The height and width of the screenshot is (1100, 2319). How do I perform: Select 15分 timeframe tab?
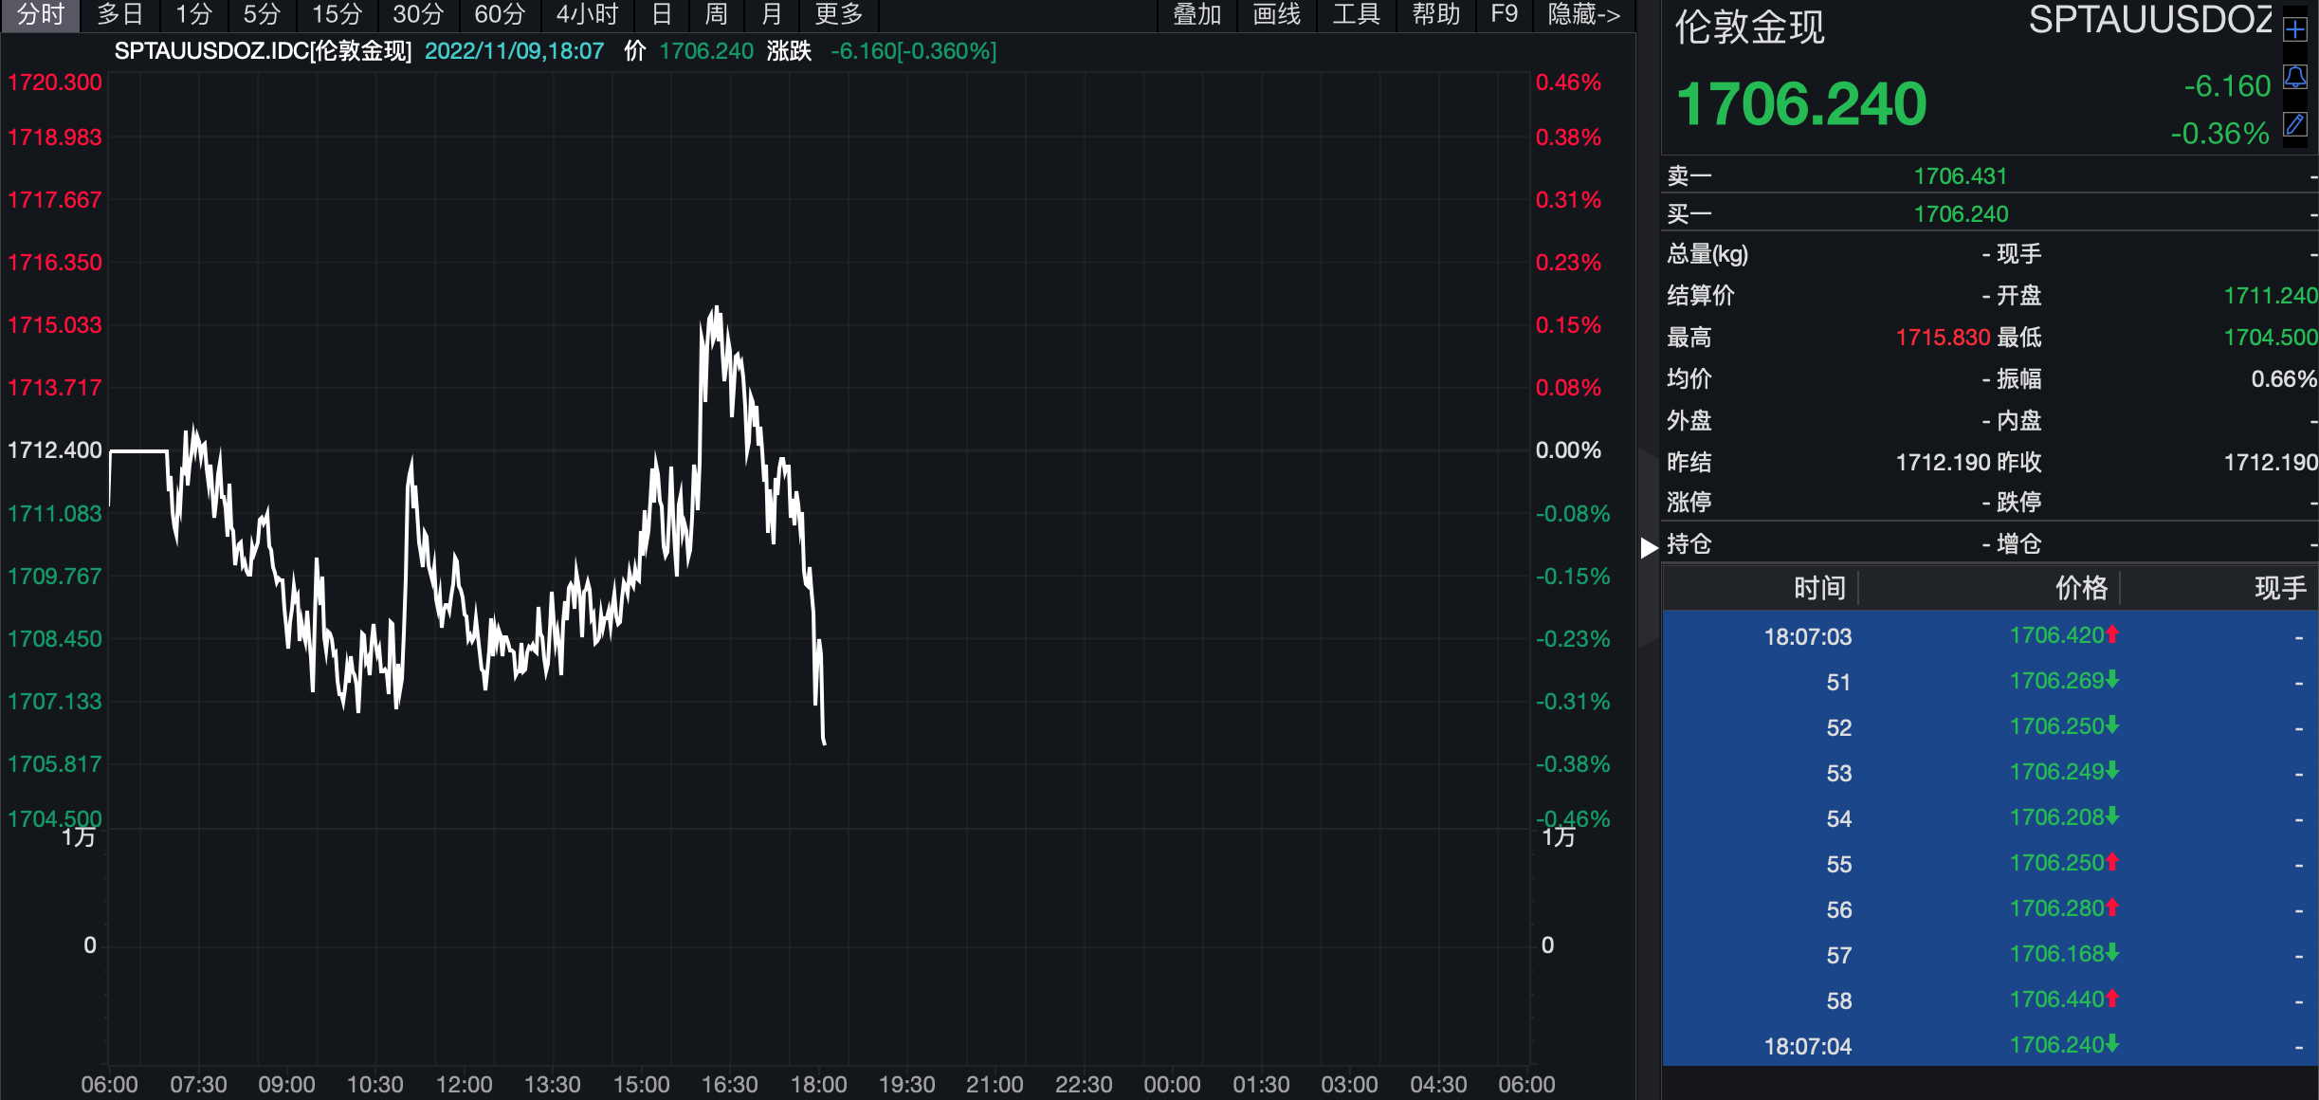(337, 14)
